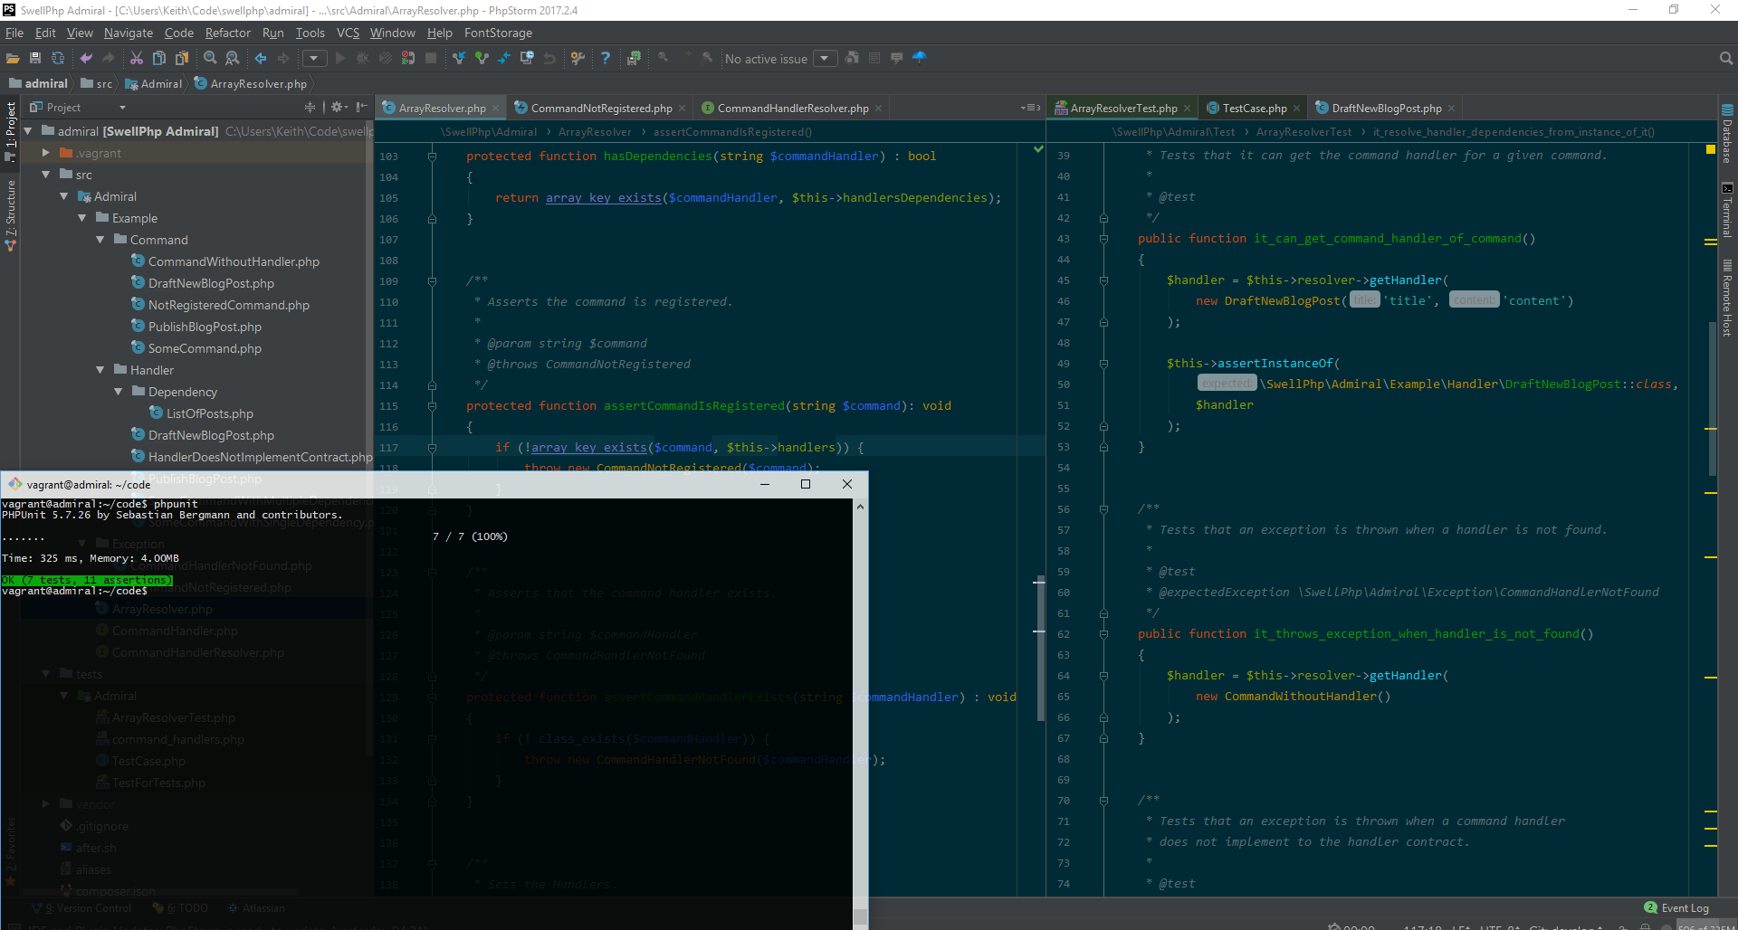Screen dimensions: 1738x930
Task: Open the Refactor menu
Action: 227,33
